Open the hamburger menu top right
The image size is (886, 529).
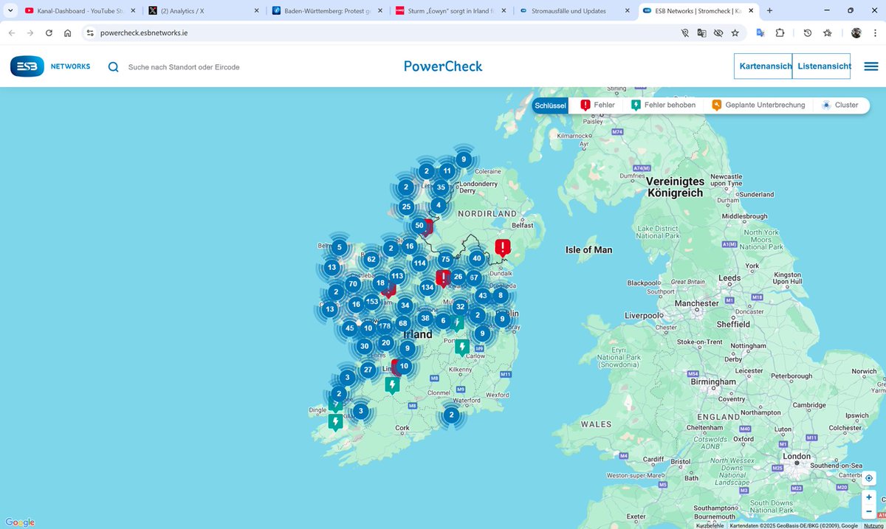pos(871,66)
